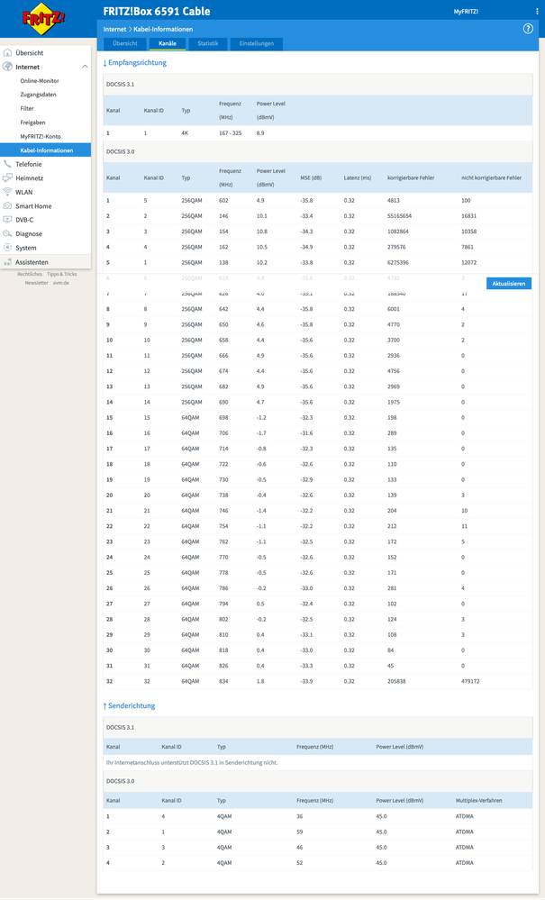Image resolution: width=545 pixels, height=900 pixels.
Task: Click correctable errors value 55165654
Action: [x=399, y=216]
